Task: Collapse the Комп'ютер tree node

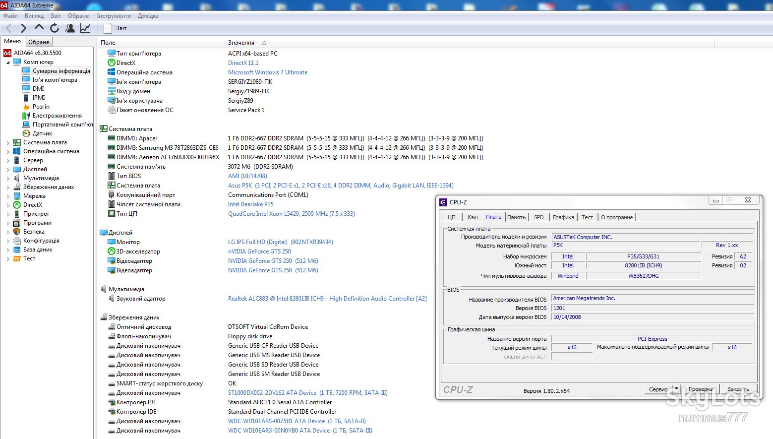Action: click(8, 63)
